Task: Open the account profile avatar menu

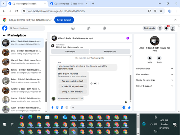Action: tap(173, 28)
